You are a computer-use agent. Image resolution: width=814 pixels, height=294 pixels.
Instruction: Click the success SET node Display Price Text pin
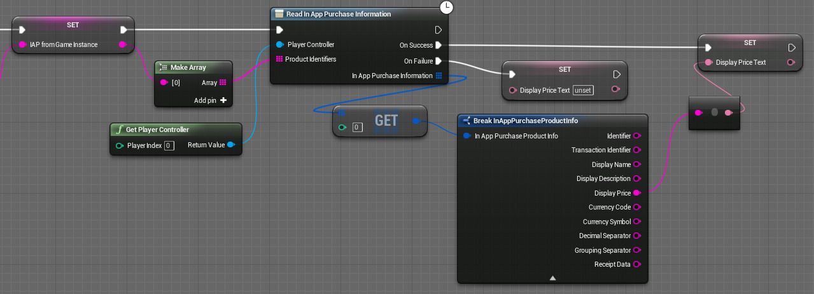(708, 62)
